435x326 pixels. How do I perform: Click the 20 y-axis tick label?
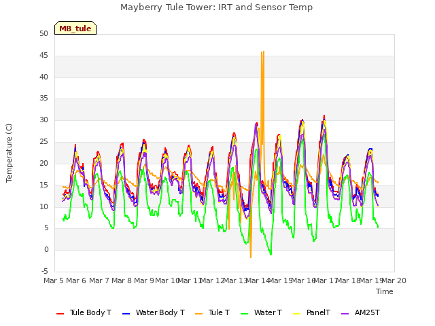(43, 164)
